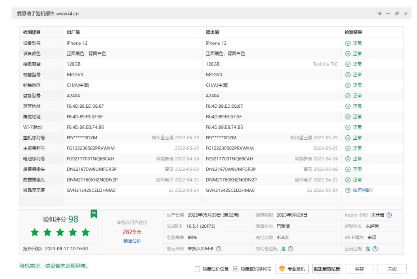The width and height of the screenshot is (417, 279).
Task: Select charge count 453次
Action: coord(283,238)
